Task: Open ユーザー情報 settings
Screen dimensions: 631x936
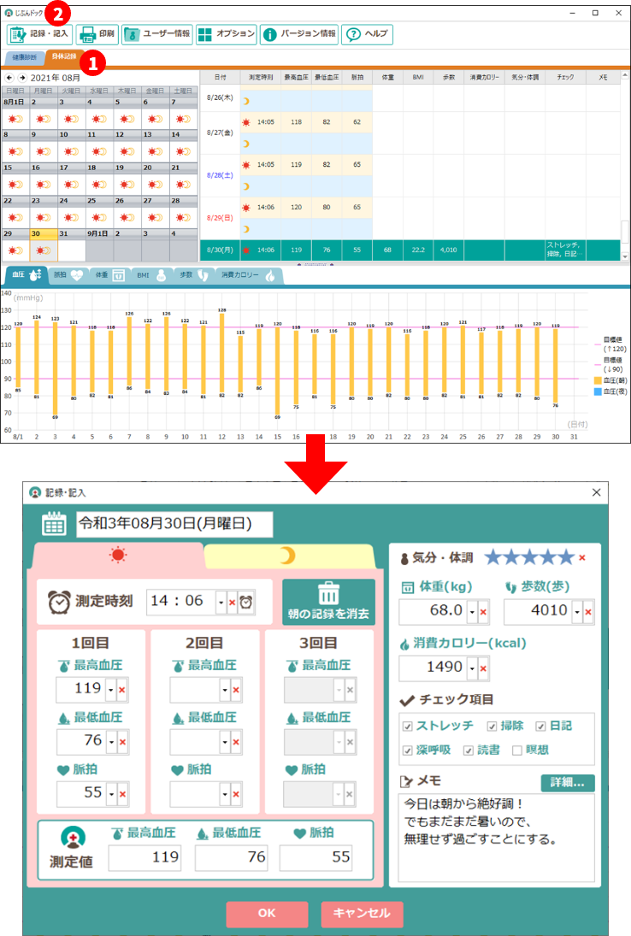Action: [157, 34]
